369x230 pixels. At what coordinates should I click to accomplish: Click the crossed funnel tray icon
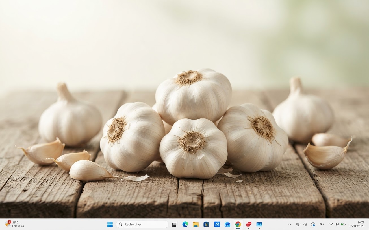click(x=298, y=224)
